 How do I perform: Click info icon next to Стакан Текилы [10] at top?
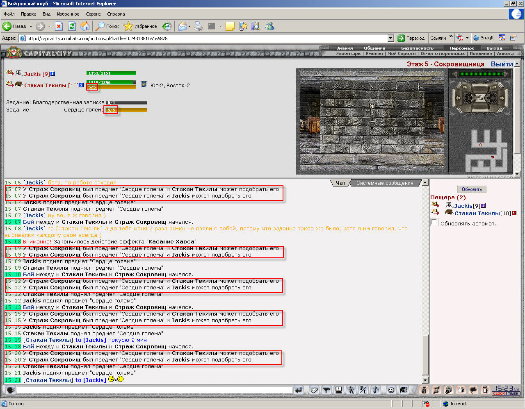point(82,85)
